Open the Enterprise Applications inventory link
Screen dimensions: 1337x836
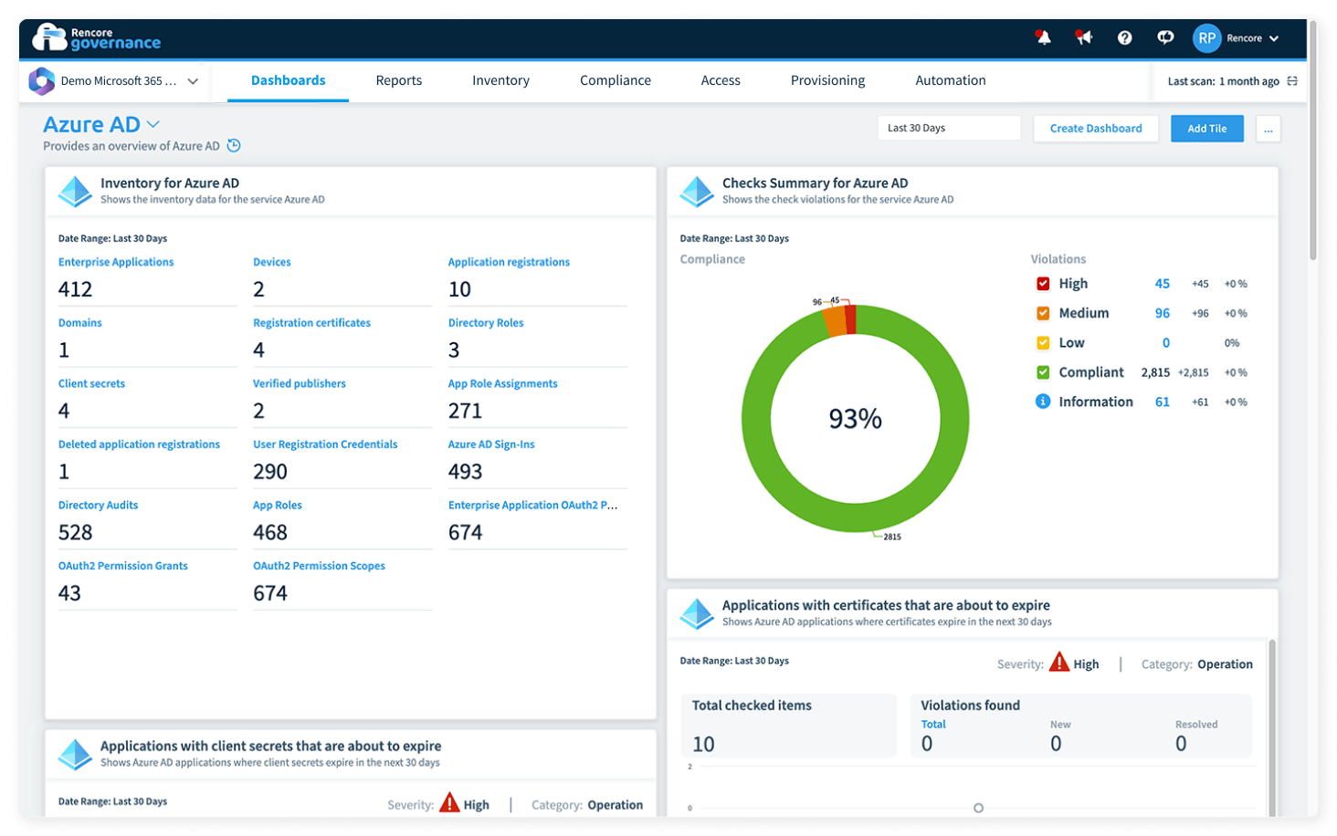coord(116,262)
